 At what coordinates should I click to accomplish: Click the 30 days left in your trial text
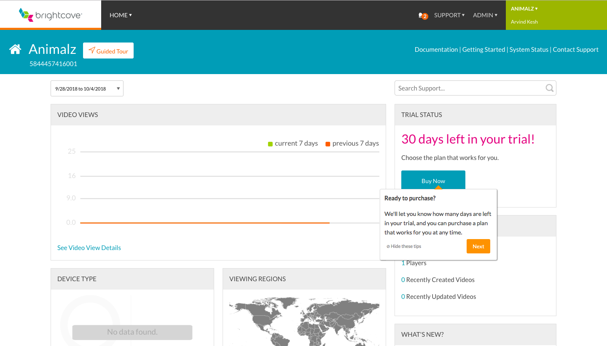(x=468, y=139)
